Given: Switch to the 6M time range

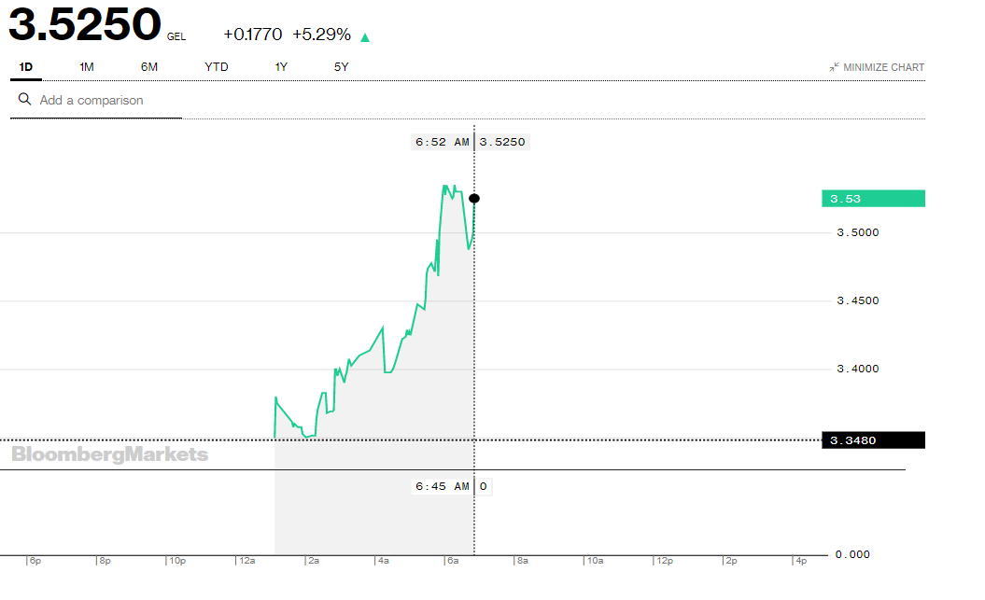Looking at the screenshot, I should pyautogui.click(x=149, y=67).
